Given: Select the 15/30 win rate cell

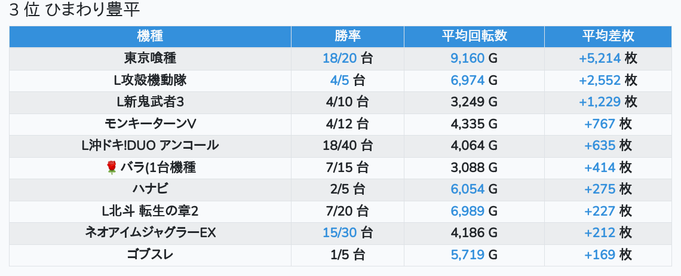Looking at the screenshot, I should click(x=347, y=233).
